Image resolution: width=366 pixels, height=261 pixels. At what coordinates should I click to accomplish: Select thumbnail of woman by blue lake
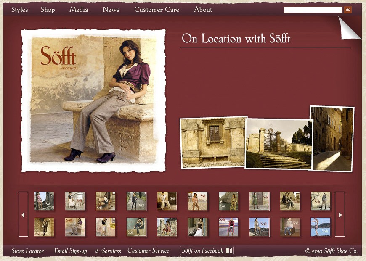321,227
